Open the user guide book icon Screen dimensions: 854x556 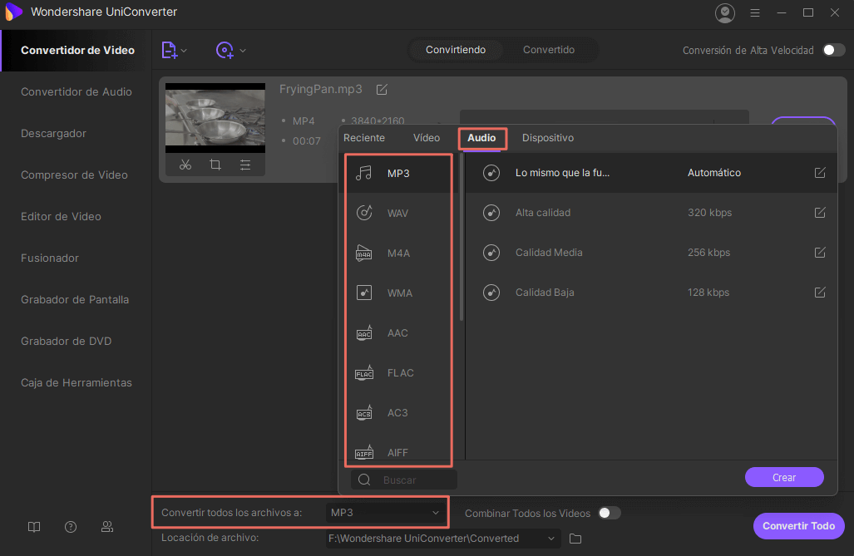coord(34,527)
